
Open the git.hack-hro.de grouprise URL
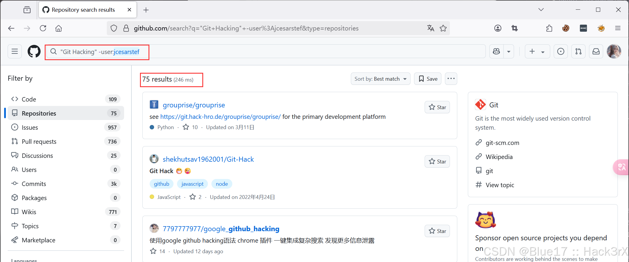[x=221, y=117]
